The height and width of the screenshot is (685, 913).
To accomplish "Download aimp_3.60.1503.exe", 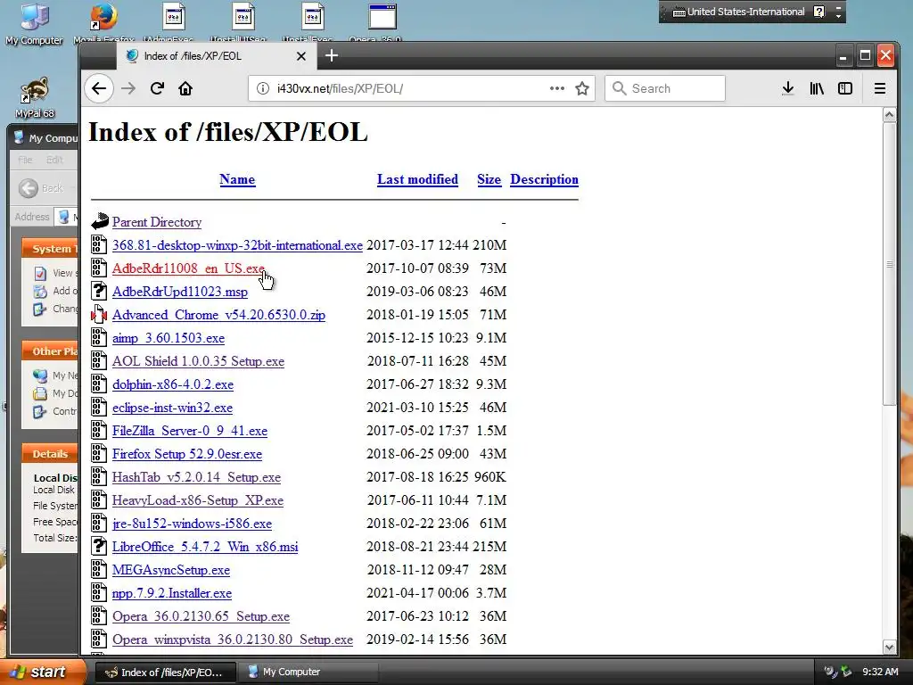I will click(169, 338).
